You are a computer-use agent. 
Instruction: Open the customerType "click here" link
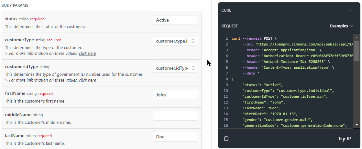coord(87,53)
